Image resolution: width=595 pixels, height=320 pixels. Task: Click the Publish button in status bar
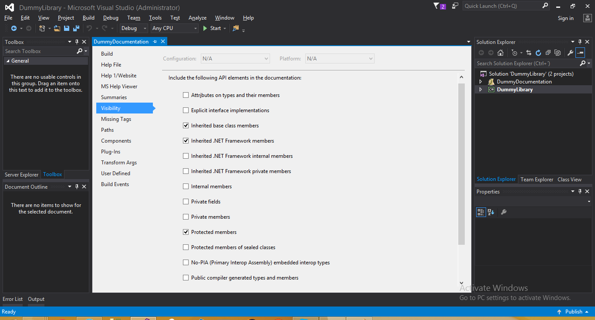573,312
